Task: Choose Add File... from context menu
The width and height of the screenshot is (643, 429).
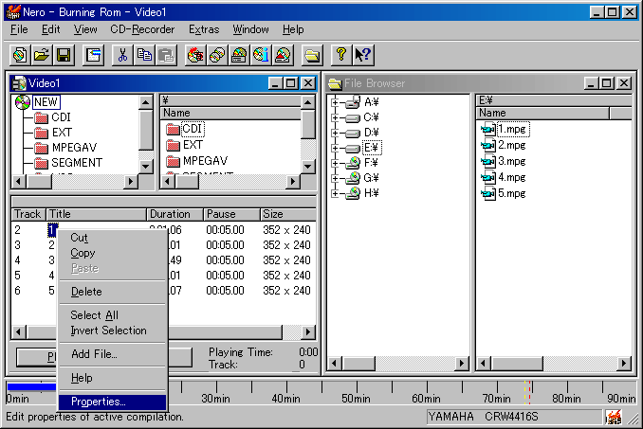Action: tap(112, 354)
